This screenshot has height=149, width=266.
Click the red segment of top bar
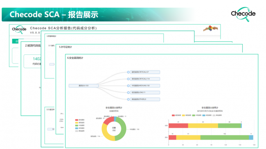click(x=178, y=126)
